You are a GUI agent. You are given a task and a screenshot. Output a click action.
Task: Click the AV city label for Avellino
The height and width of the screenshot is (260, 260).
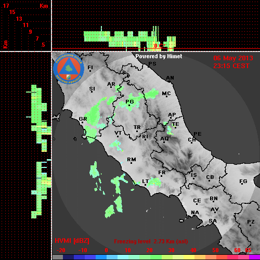coord(215,210)
